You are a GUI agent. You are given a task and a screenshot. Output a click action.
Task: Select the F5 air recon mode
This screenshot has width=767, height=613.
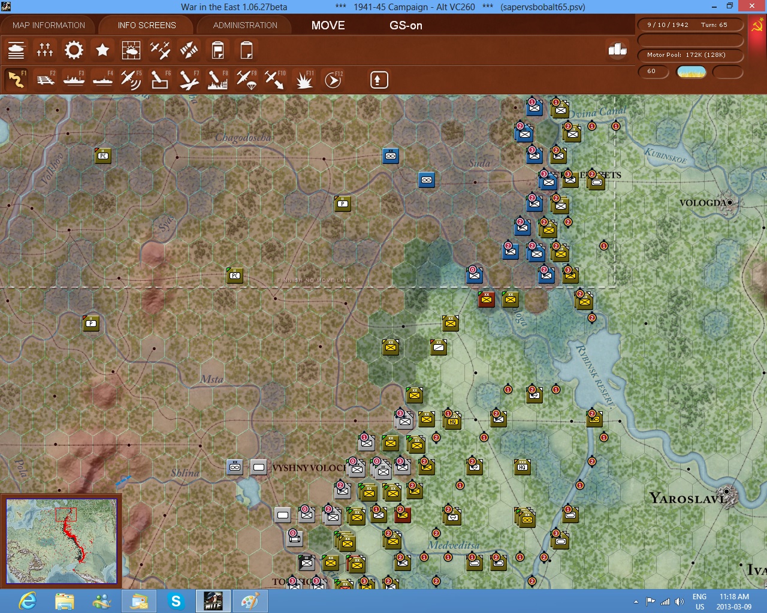tap(131, 79)
